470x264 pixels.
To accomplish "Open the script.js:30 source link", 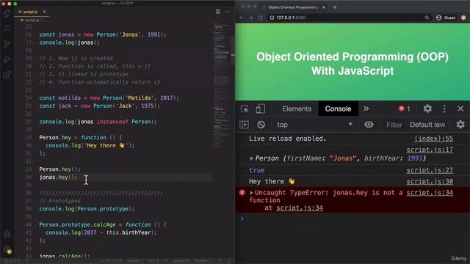I will click(430, 181).
